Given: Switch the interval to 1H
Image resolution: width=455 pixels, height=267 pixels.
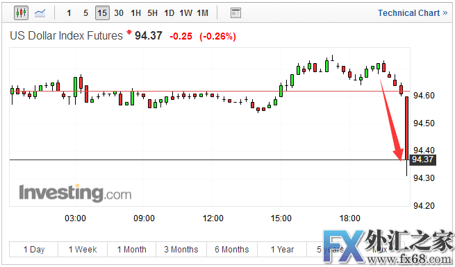Looking at the screenshot, I should (x=135, y=13).
